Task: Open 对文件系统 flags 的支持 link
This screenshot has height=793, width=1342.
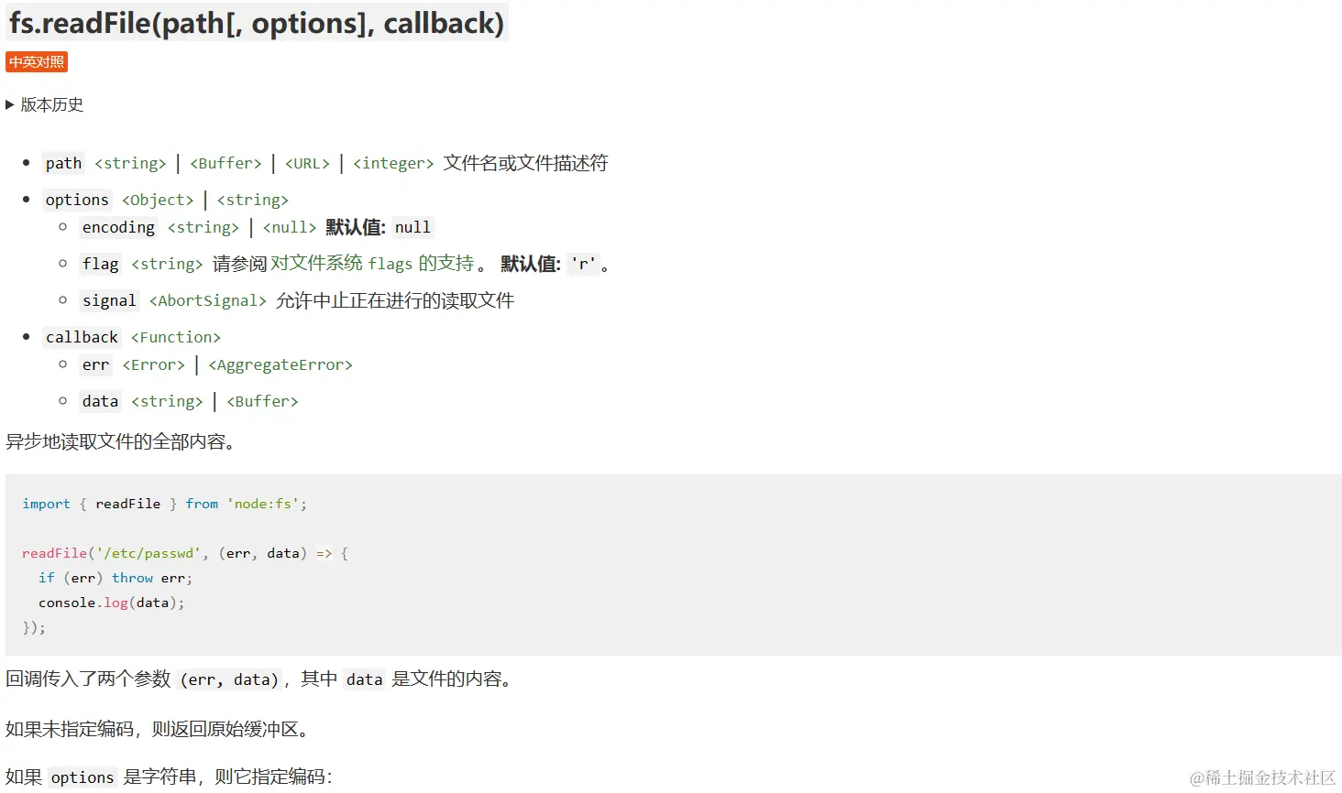Action: coord(372,264)
